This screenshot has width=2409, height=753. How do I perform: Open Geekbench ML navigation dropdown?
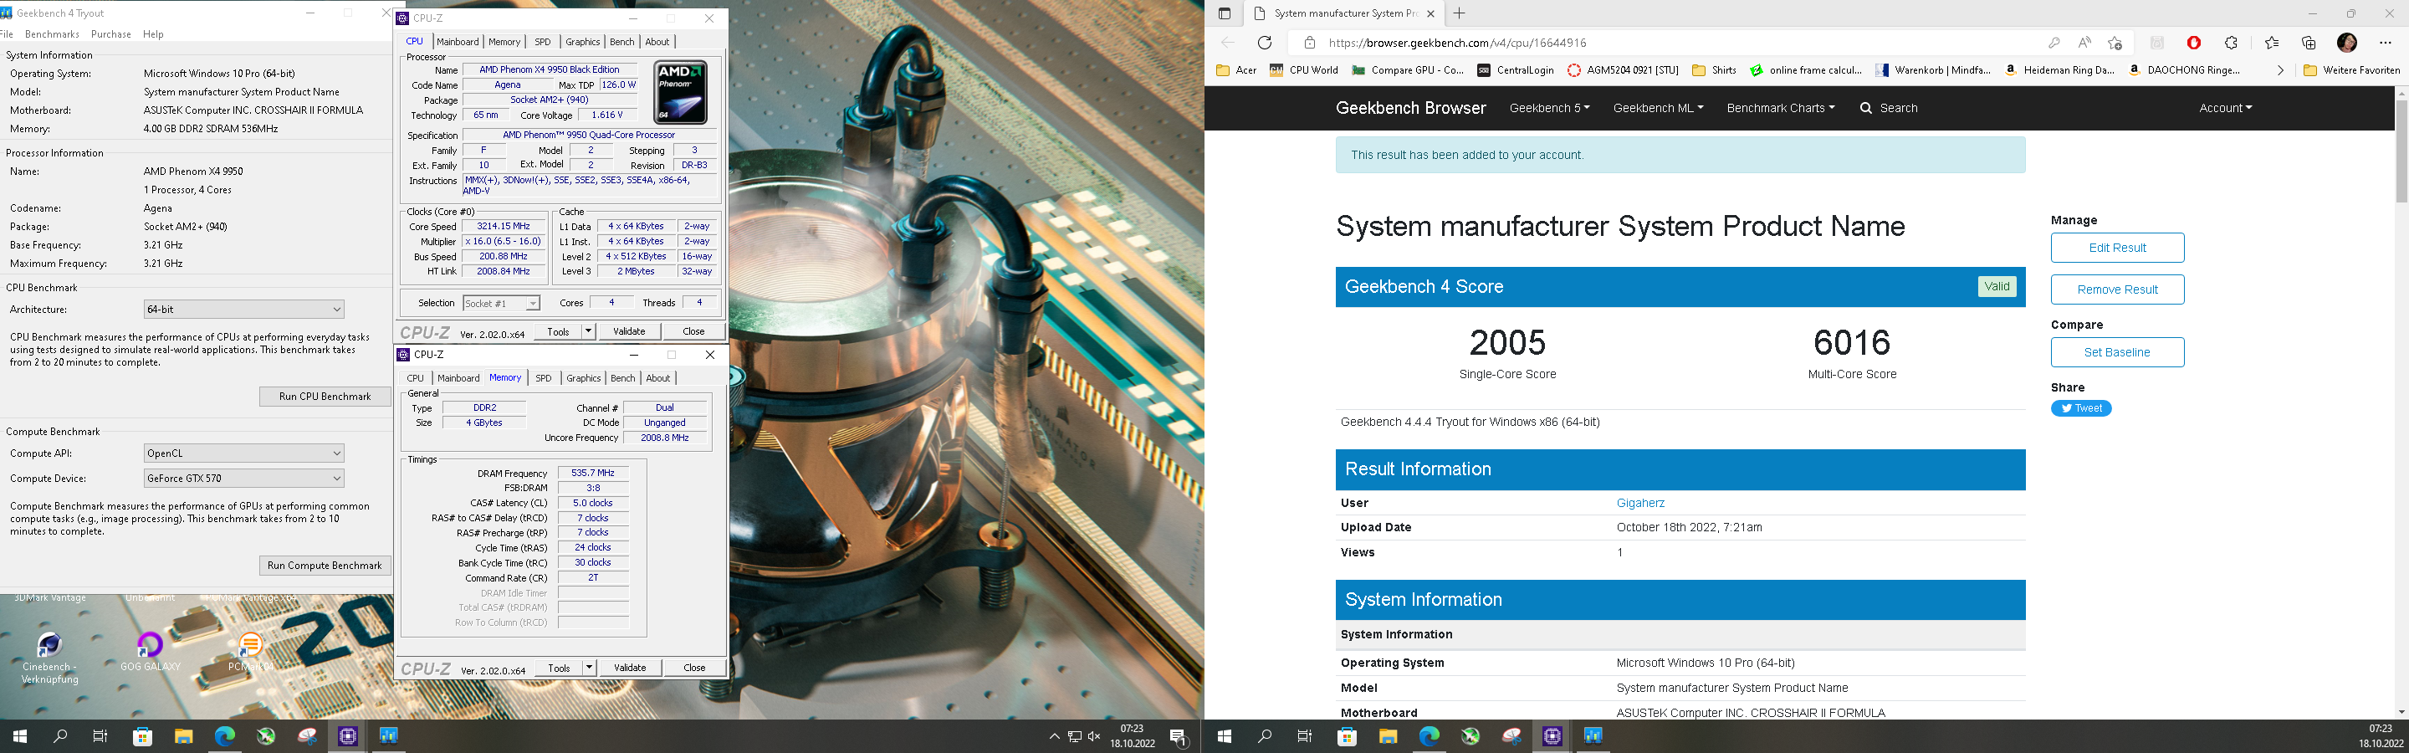pos(1658,108)
